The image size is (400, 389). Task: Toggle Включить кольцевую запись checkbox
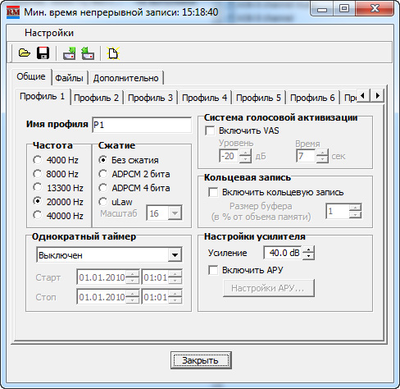(x=213, y=192)
